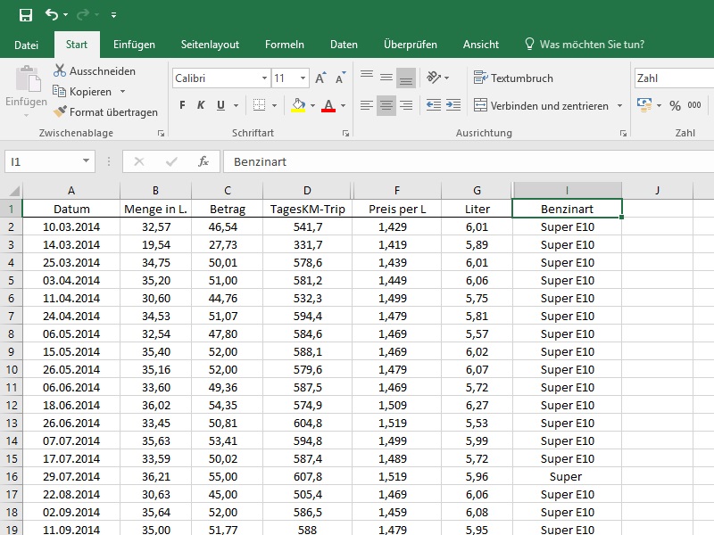Align cell text right

[406, 105]
